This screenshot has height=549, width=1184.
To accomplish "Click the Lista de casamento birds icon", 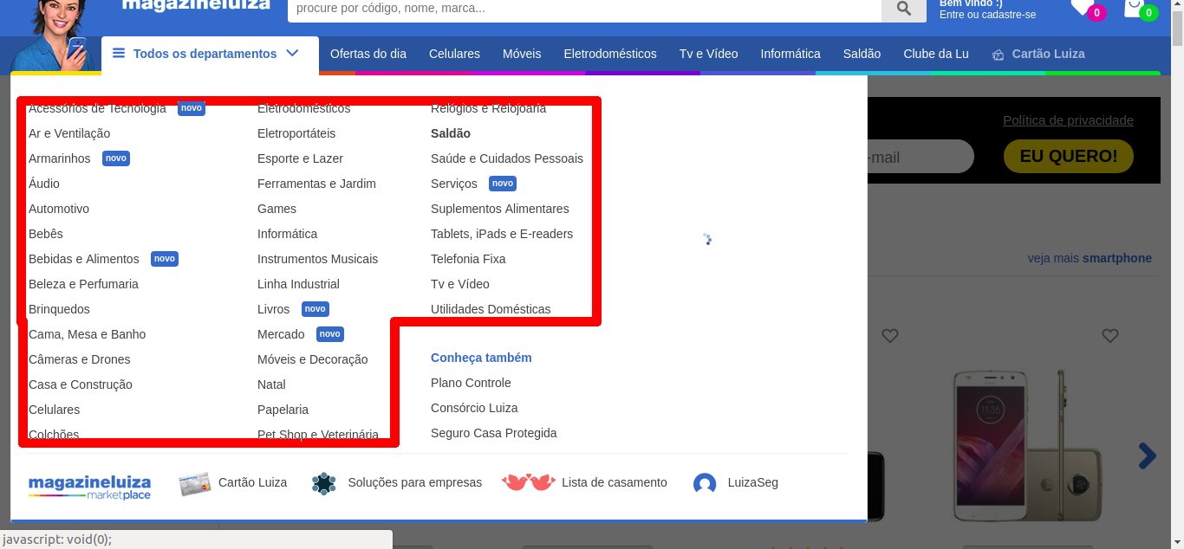I will [x=528, y=482].
